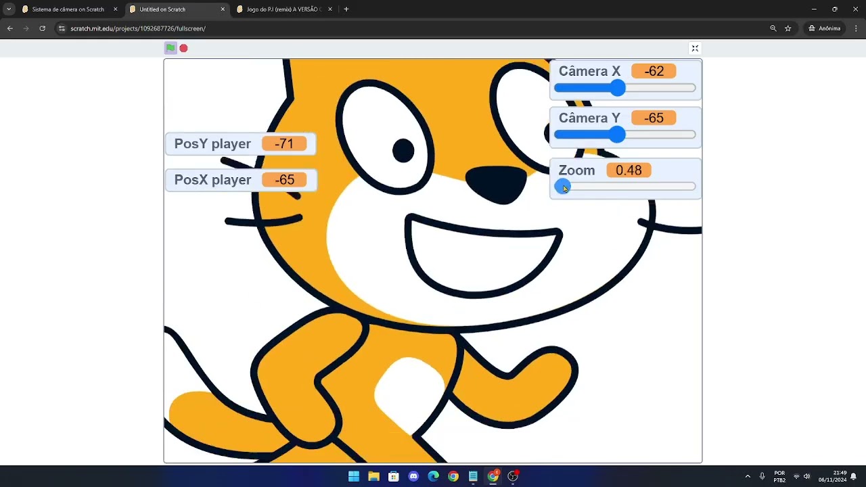This screenshot has width=866, height=487.
Task: Click the microphone tray icon
Action: (762, 476)
